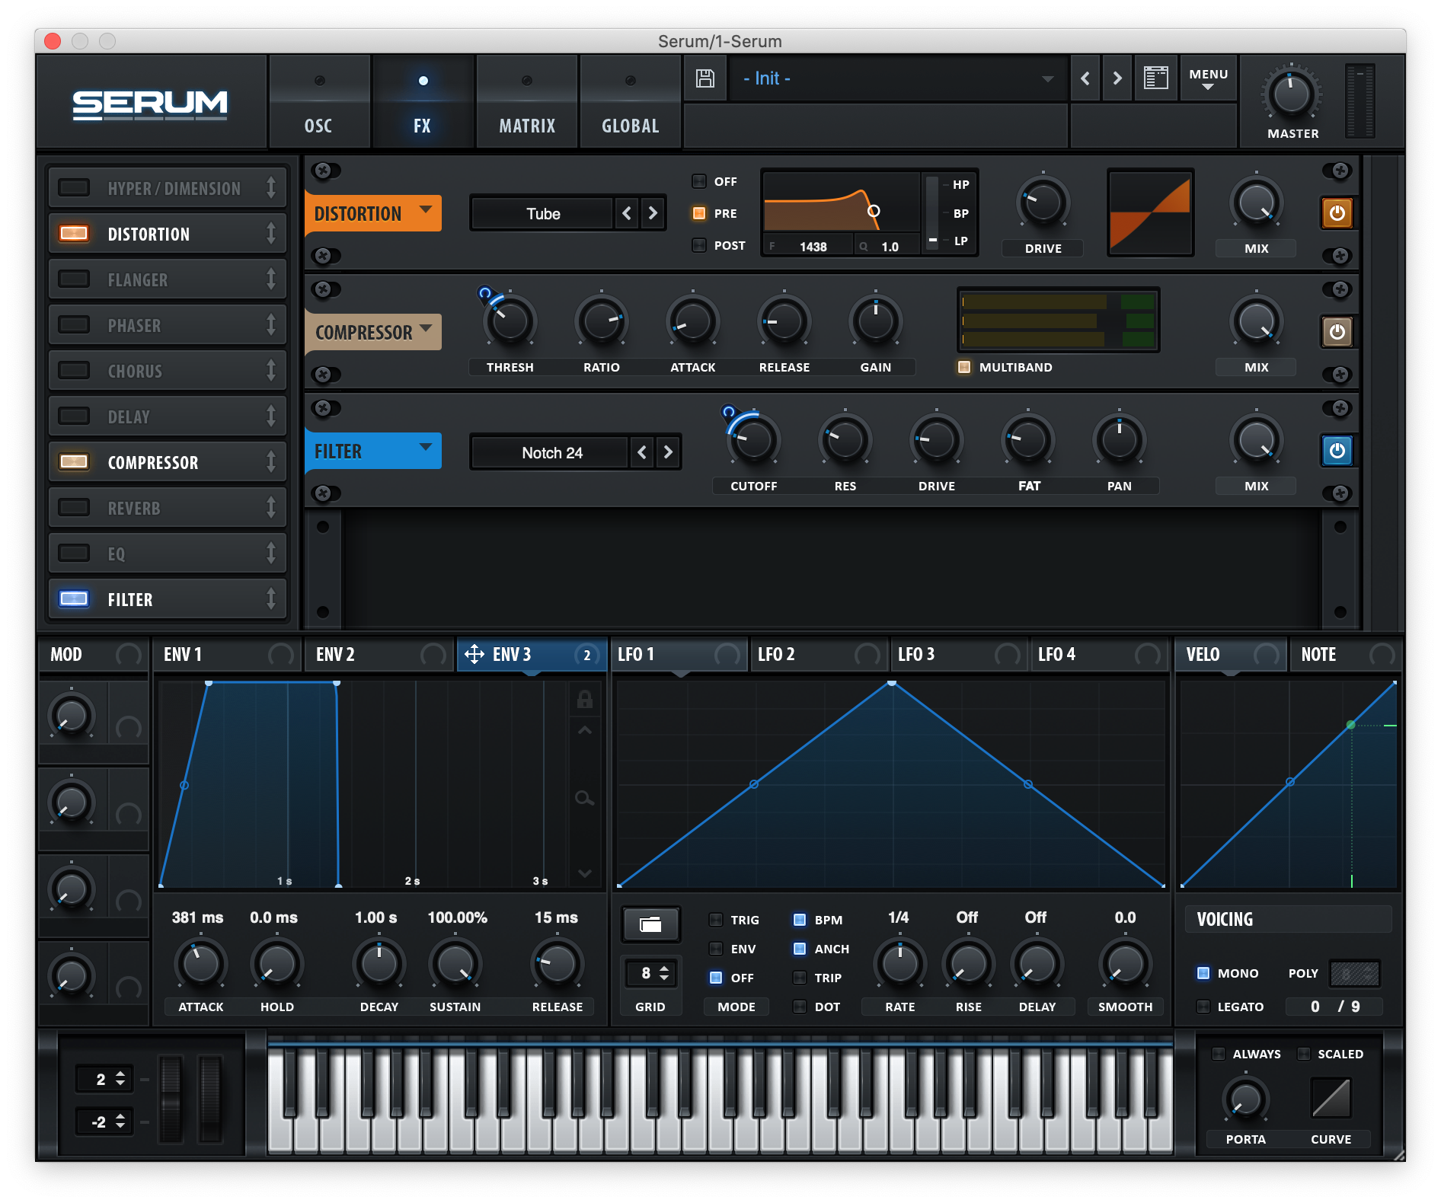Open the preset browser panel icon
1441x1203 pixels.
1155,78
